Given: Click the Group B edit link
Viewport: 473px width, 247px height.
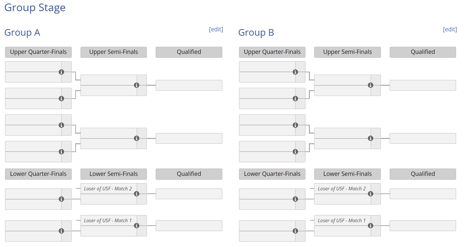Looking at the screenshot, I should [450, 29].
